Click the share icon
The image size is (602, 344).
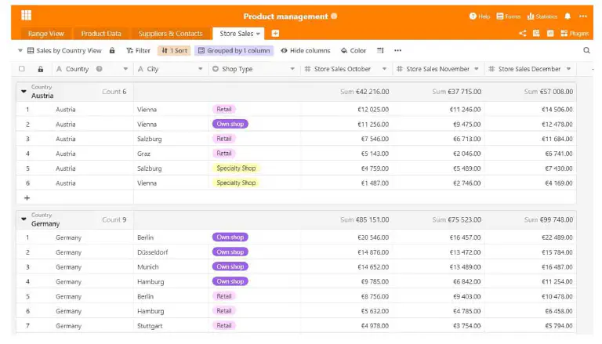tap(523, 34)
